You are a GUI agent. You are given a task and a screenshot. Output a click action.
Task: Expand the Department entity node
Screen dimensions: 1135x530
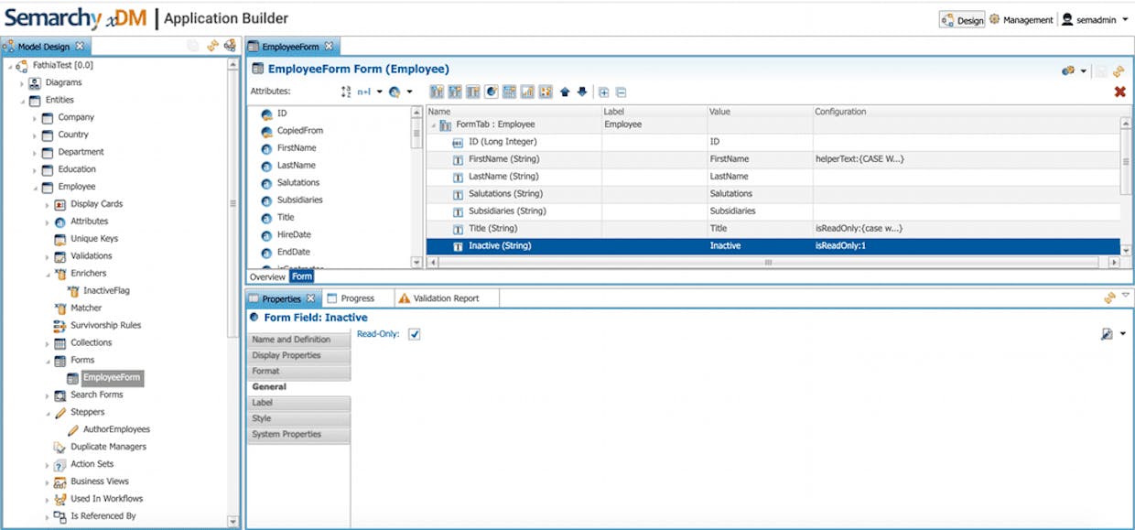click(35, 152)
